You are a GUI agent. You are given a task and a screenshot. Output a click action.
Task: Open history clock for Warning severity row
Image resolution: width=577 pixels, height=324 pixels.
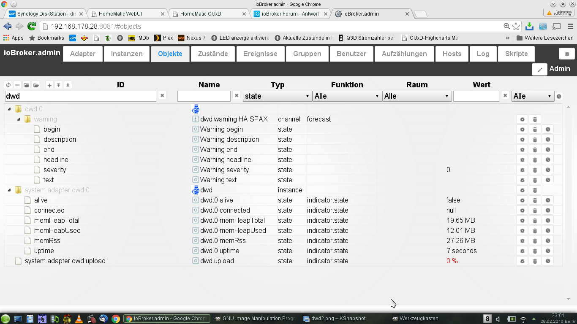[x=547, y=170]
